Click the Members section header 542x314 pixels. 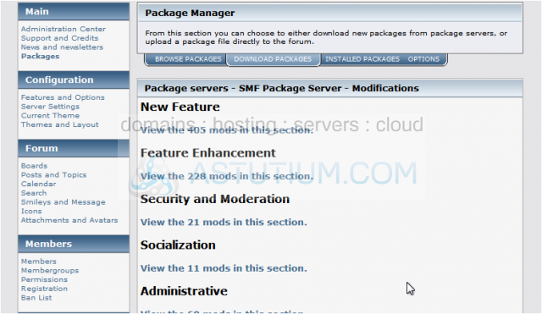[x=74, y=244]
